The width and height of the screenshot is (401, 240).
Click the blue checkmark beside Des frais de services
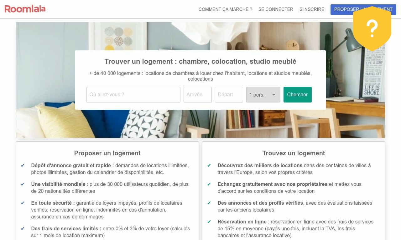23,229
